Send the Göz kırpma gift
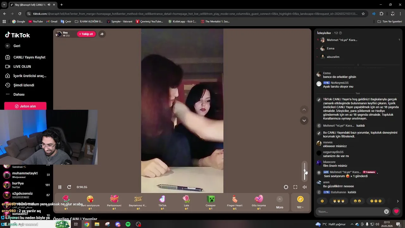 259,203
